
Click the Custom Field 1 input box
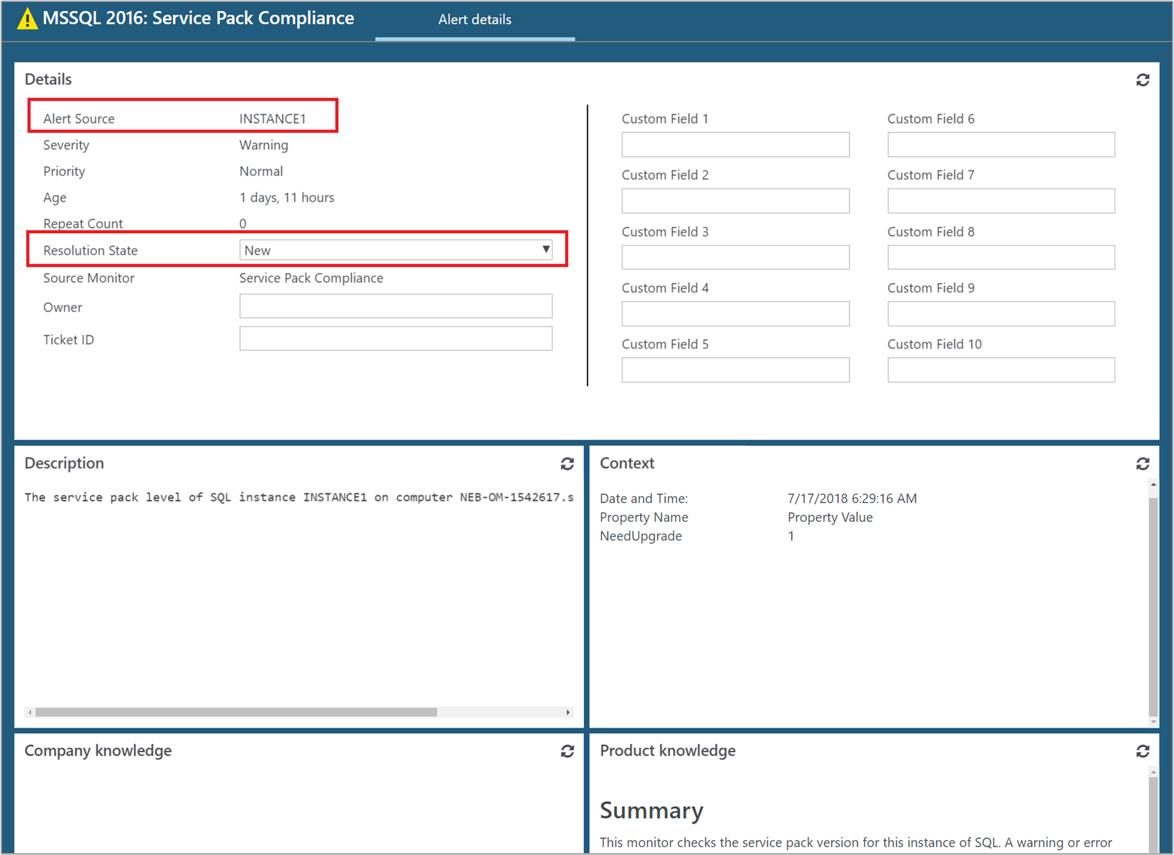735,144
